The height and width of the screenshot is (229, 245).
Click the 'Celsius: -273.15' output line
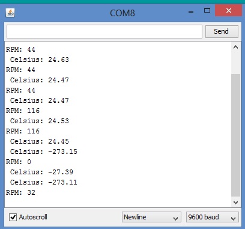(44, 151)
